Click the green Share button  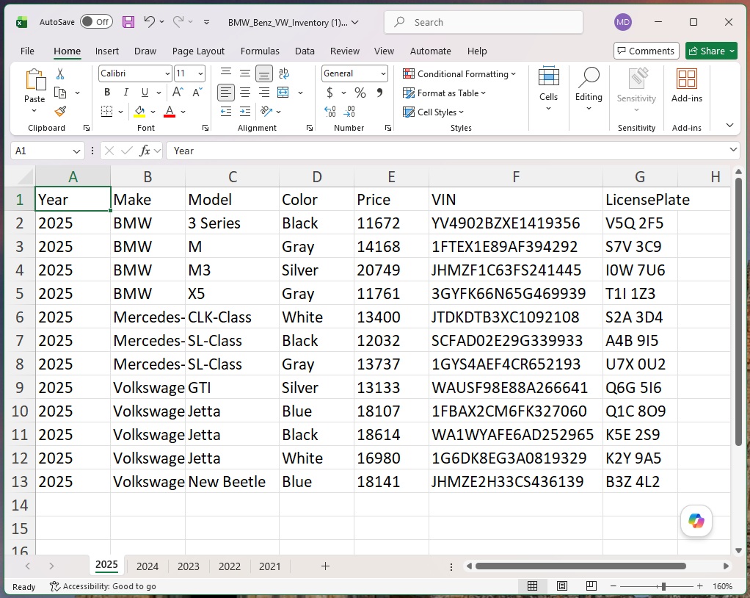coord(711,51)
